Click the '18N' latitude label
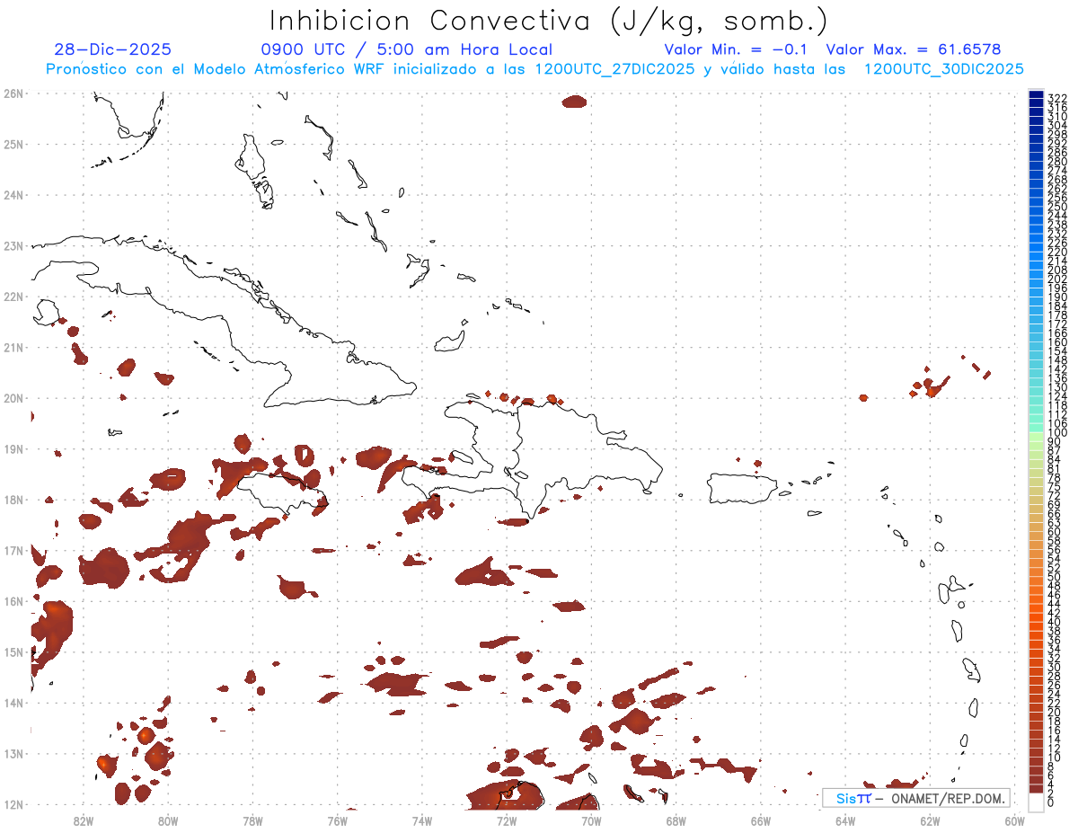This screenshot has width=1078, height=833. point(13,500)
